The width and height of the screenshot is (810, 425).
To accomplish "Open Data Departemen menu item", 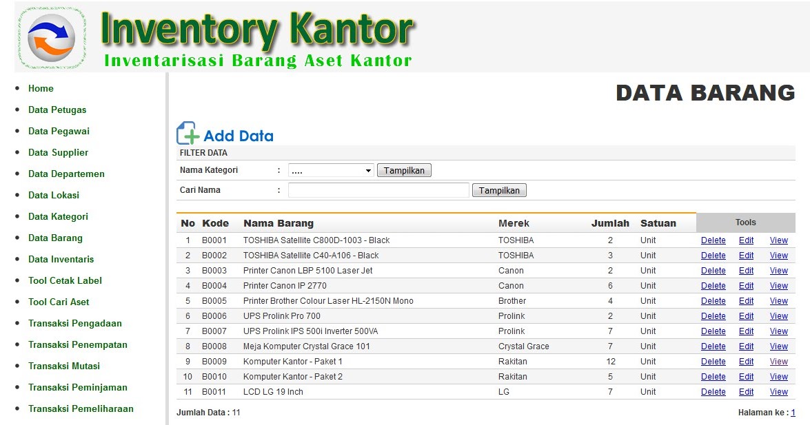I will click(x=66, y=174).
